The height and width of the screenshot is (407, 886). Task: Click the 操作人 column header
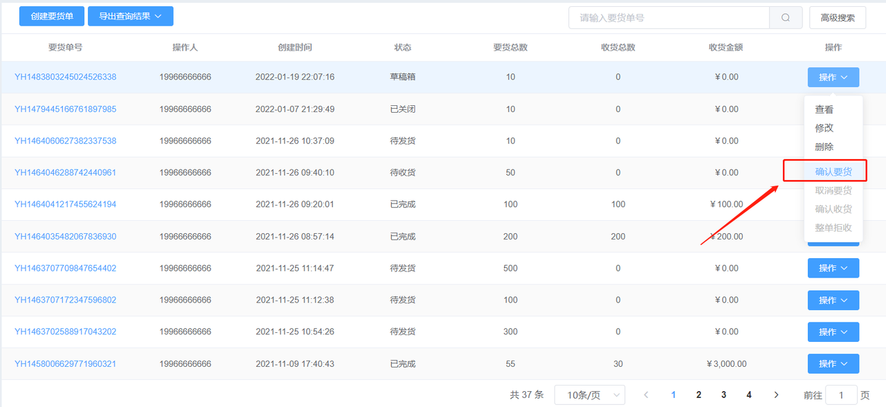(185, 48)
